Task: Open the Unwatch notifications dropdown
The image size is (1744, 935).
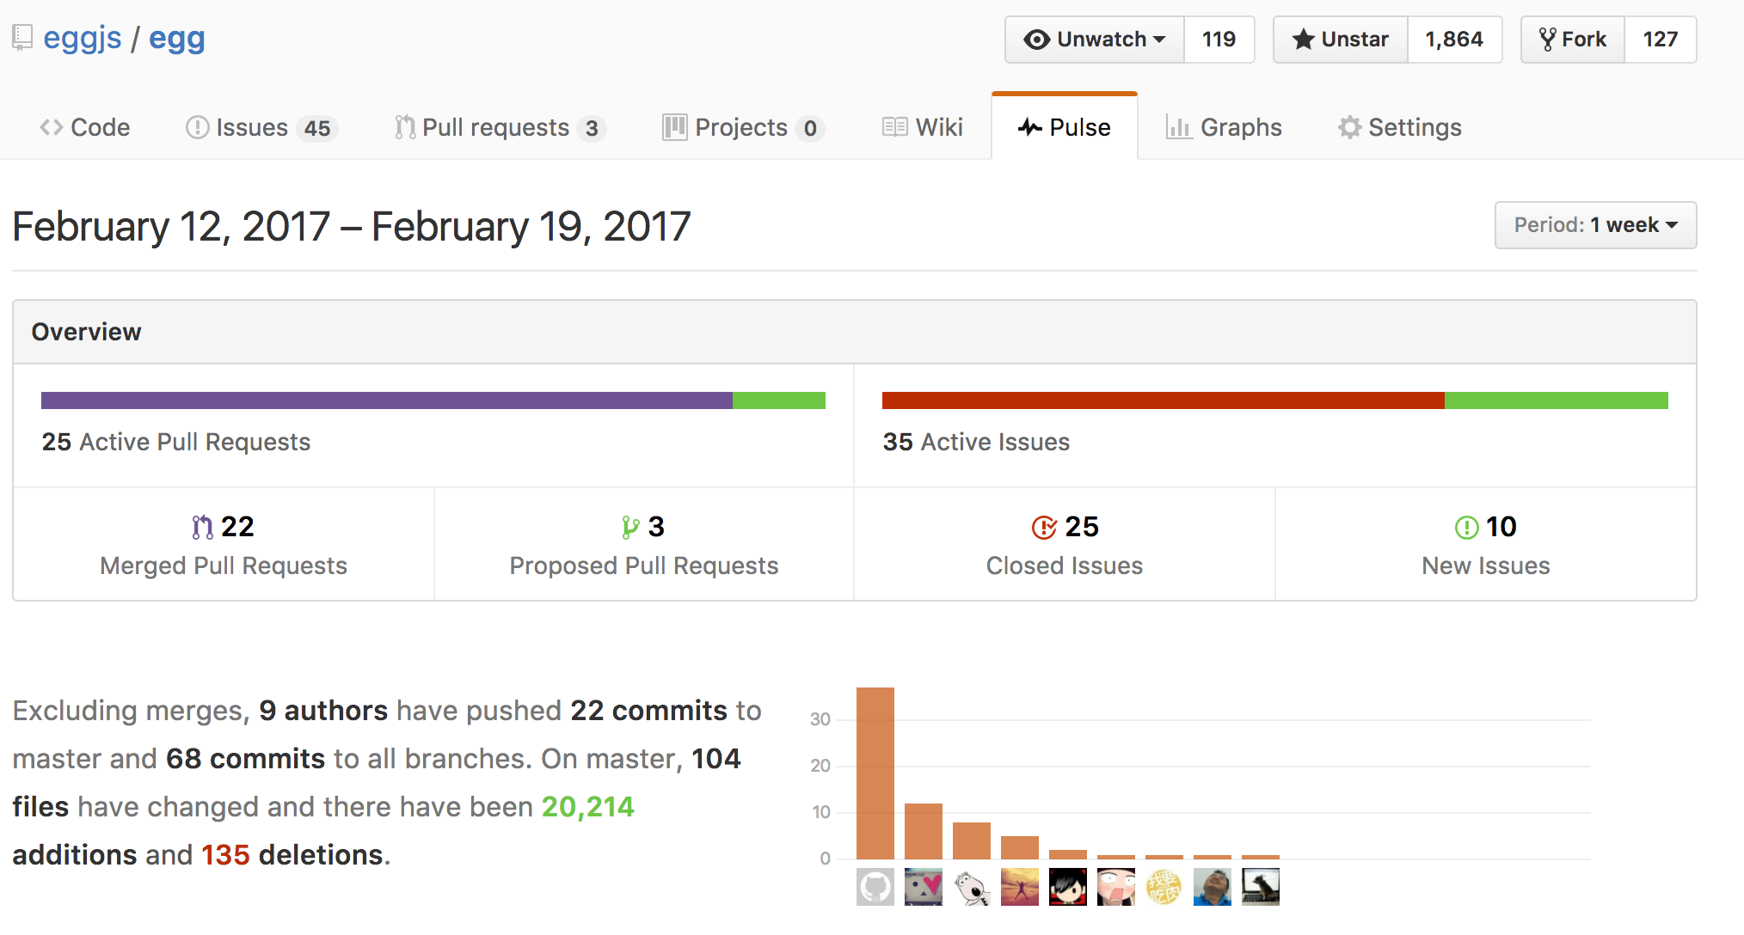Action: point(1095,40)
